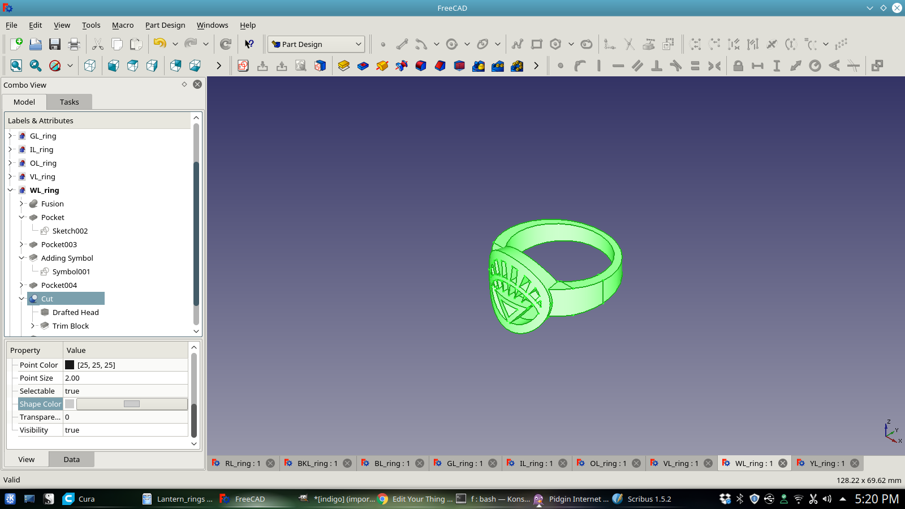905x509 pixels.
Task: Open Cura from the taskbar
Action: [x=79, y=499]
